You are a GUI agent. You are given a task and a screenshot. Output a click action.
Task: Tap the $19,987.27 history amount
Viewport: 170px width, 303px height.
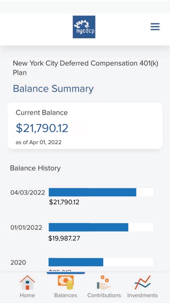point(64,238)
